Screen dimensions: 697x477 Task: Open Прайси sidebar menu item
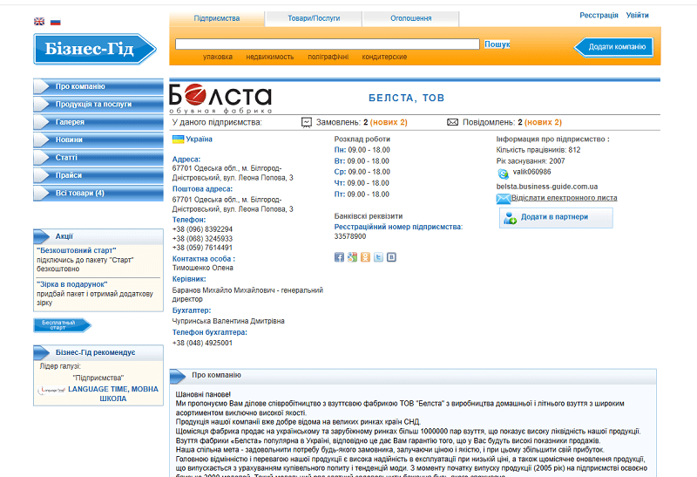click(98, 175)
